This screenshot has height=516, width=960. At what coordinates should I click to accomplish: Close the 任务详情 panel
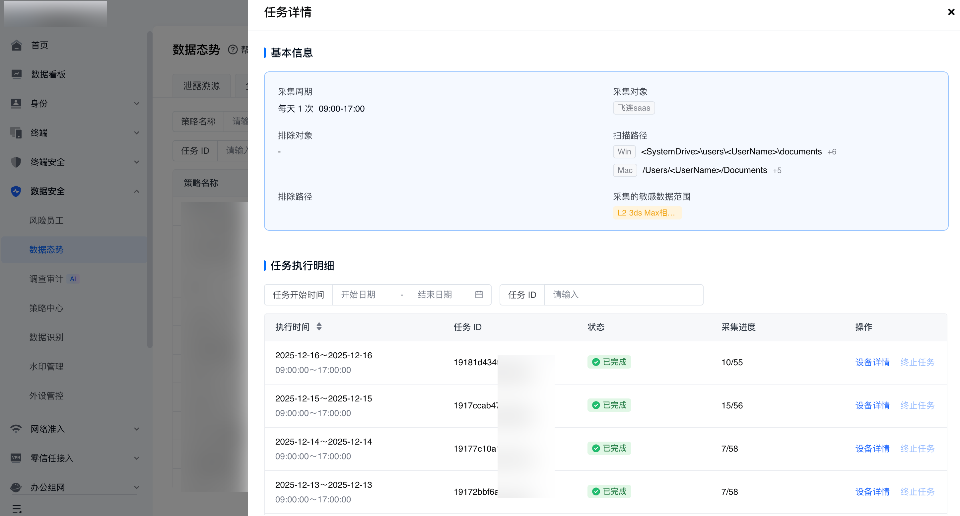pos(951,12)
